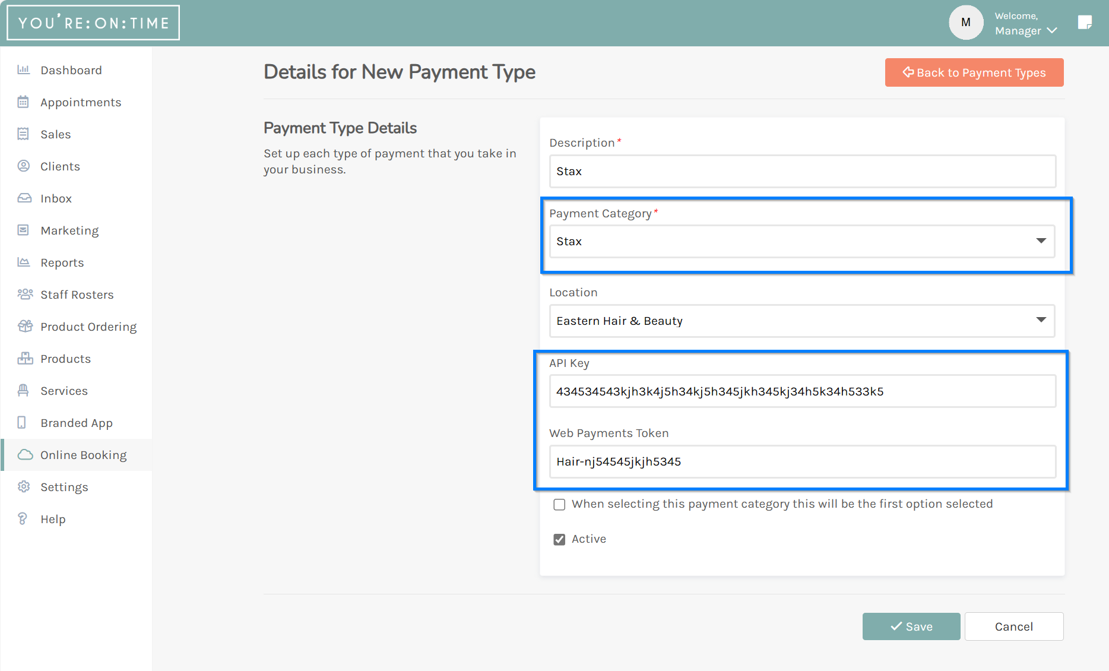This screenshot has height=671, width=1109.
Task: Click inside the API Key input field
Action: click(801, 391)
